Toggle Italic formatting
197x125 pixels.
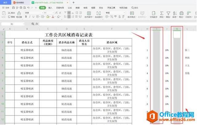[30, 17]
